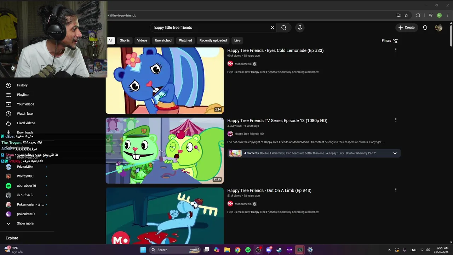453x255 pixels.
Task: Open TV Series Episode 13 thumbnail
Action: pos(165,151)
